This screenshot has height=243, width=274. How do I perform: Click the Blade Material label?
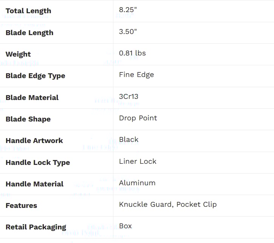tap(32, 97)
